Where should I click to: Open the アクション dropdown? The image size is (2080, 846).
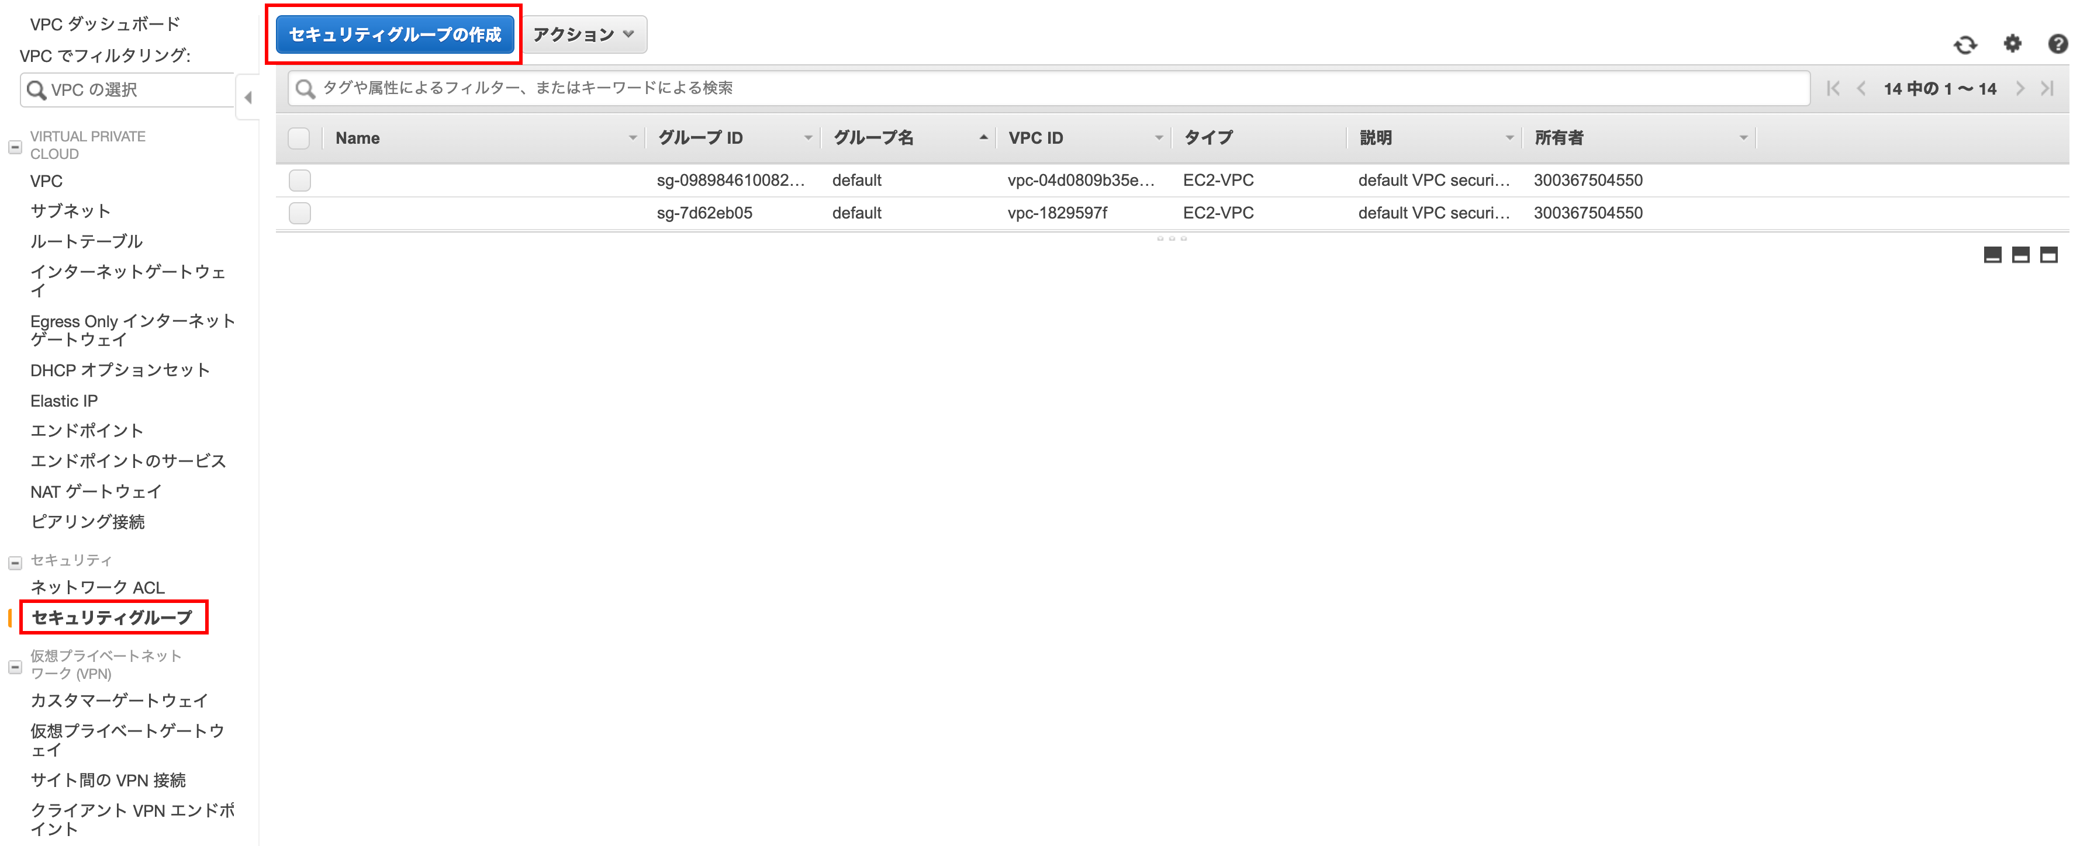tap(584, 34)
